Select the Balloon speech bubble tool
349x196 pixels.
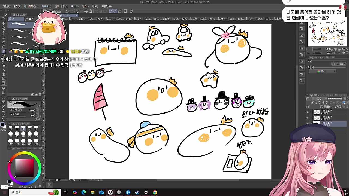tap(4, 116)
